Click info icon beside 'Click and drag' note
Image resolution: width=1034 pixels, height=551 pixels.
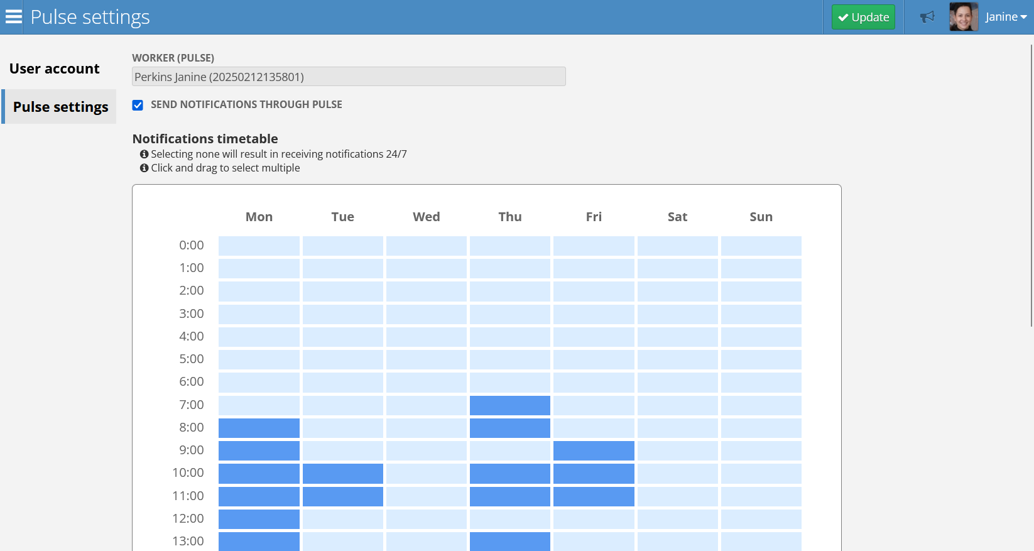(x=144, y=168)
